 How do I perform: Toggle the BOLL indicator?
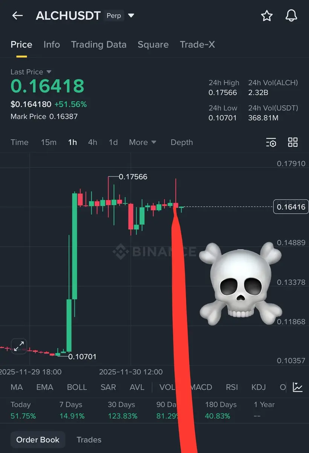(x=77, y=387)
